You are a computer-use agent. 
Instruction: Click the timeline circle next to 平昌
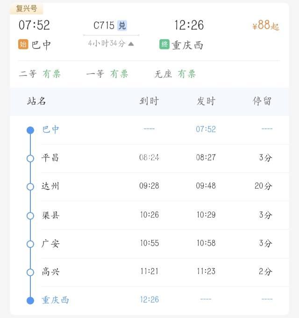(x=30, y=158)
